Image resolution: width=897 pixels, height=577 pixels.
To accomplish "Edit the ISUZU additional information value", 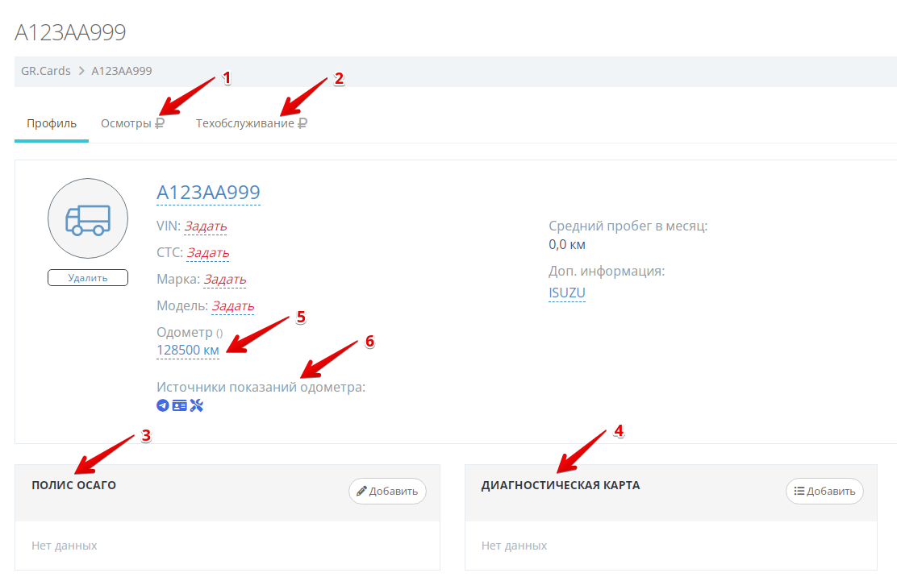I will 567,293.
